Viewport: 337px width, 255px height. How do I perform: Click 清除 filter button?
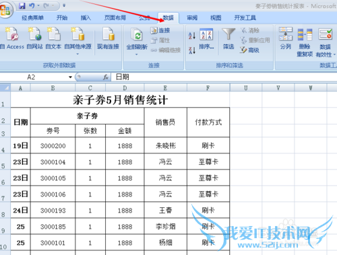pos(250,30)
